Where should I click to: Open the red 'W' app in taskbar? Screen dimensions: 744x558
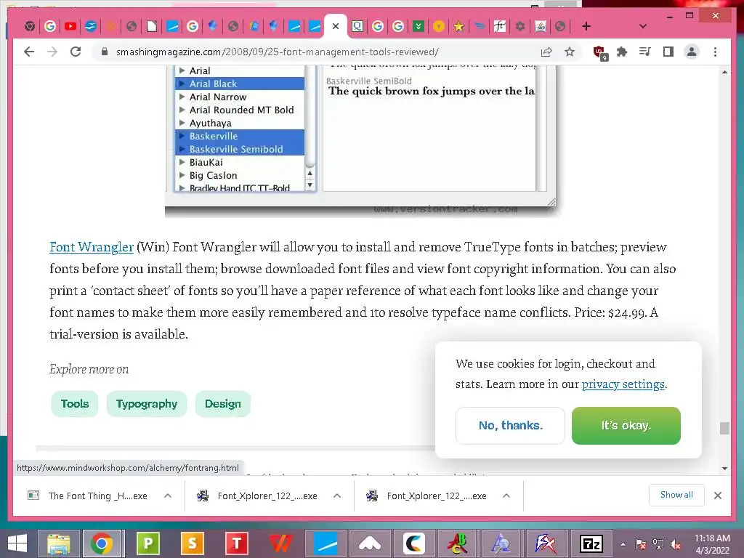pyautogui.click(x=281, y=543)
